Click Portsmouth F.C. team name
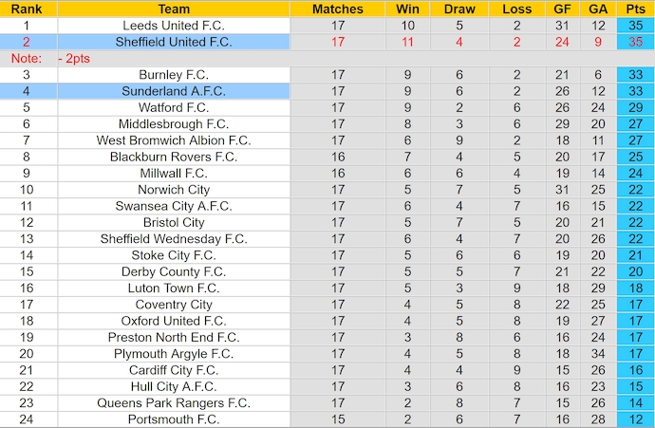Viewport: 655px width, 428px height. [x=174, y=419]
